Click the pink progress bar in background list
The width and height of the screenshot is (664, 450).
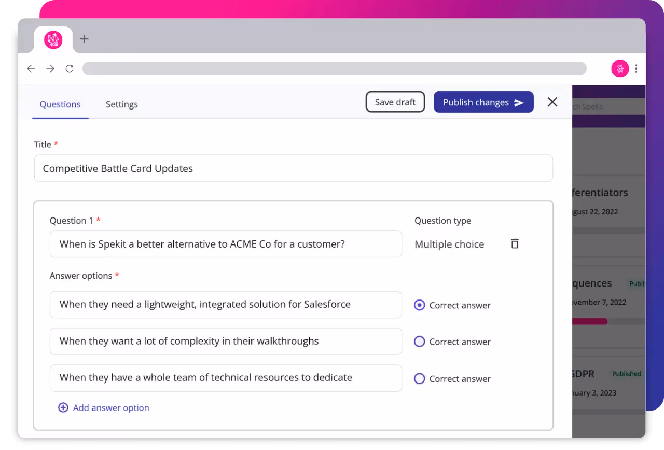590,321
